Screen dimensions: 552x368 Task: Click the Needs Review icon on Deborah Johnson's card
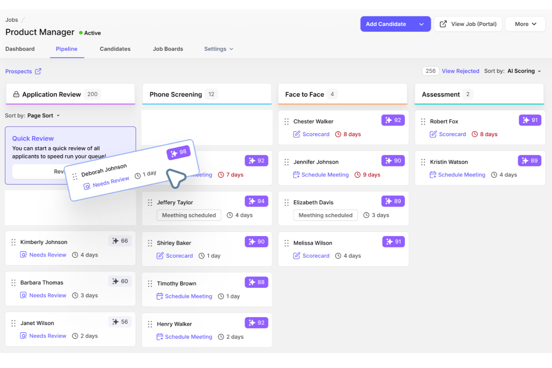point(87,186)
